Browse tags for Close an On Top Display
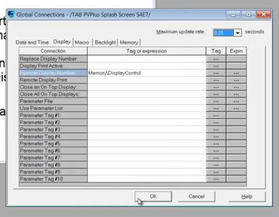 (x=216, y=87)
